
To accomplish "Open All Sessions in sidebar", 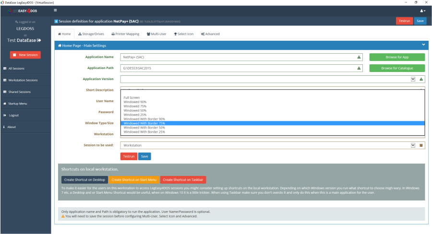I will click(25, 68).
